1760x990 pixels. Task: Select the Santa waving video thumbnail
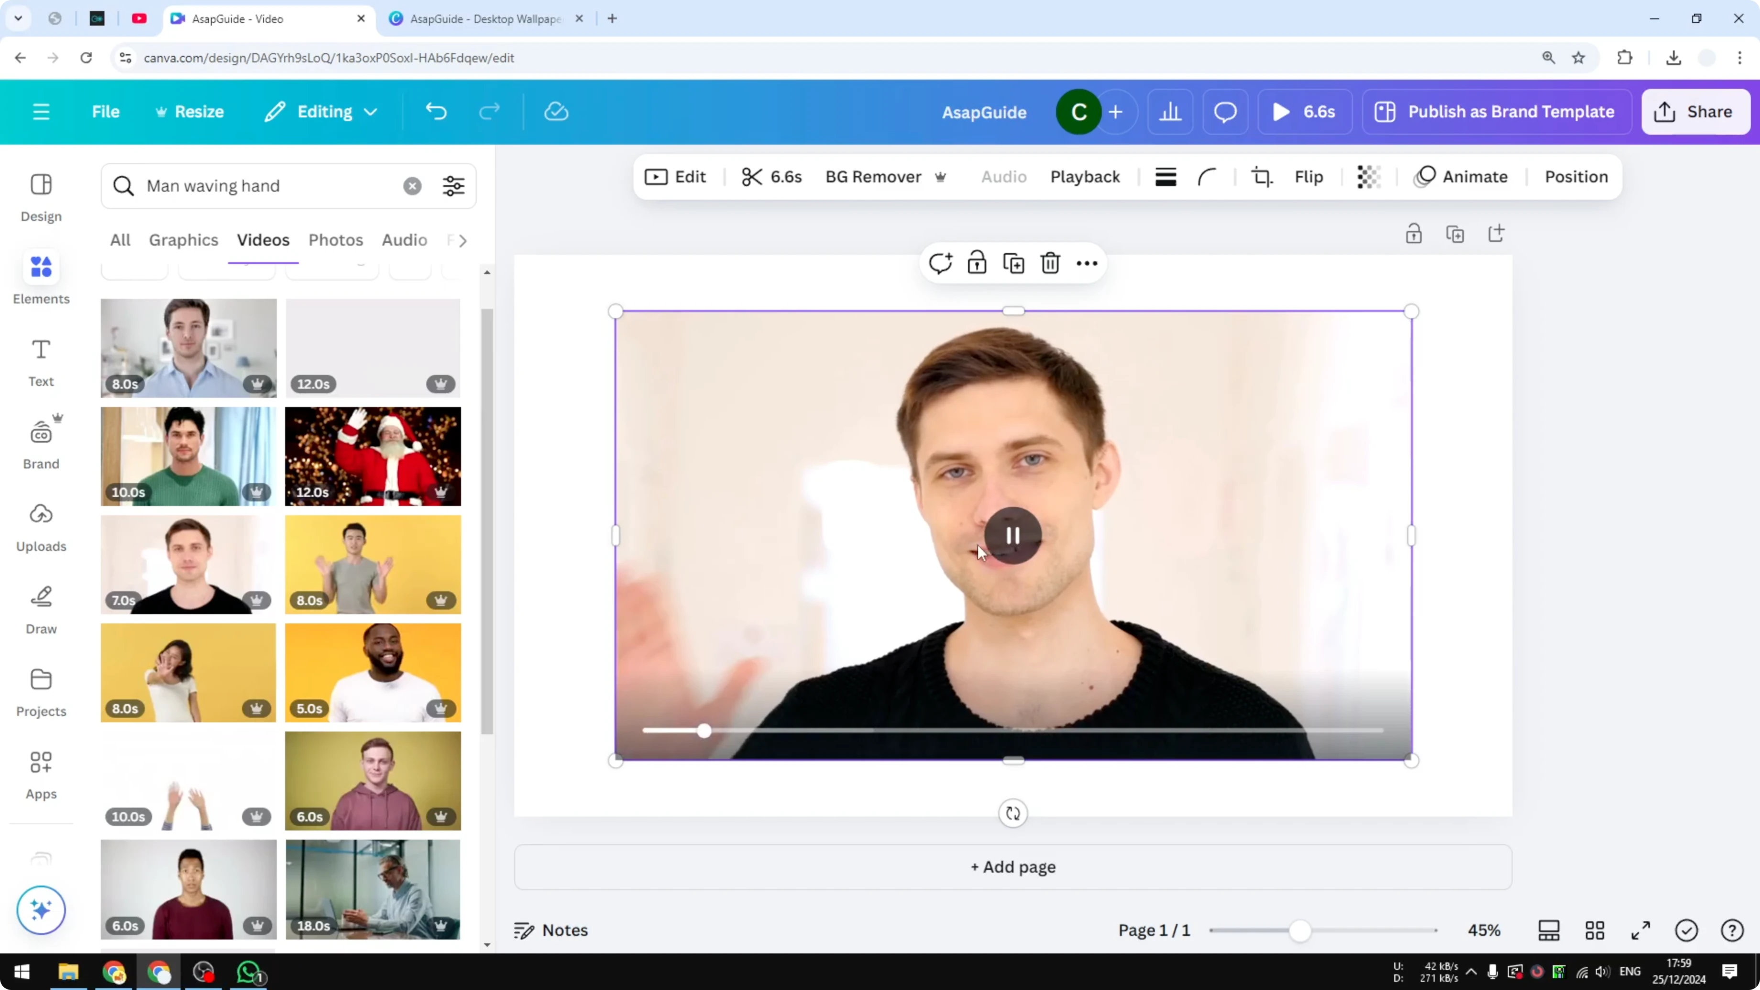click(x=373, y=456)
